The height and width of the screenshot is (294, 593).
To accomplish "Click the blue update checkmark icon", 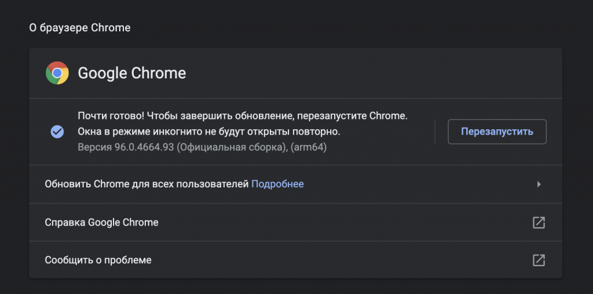I will [x=57, y=132].
